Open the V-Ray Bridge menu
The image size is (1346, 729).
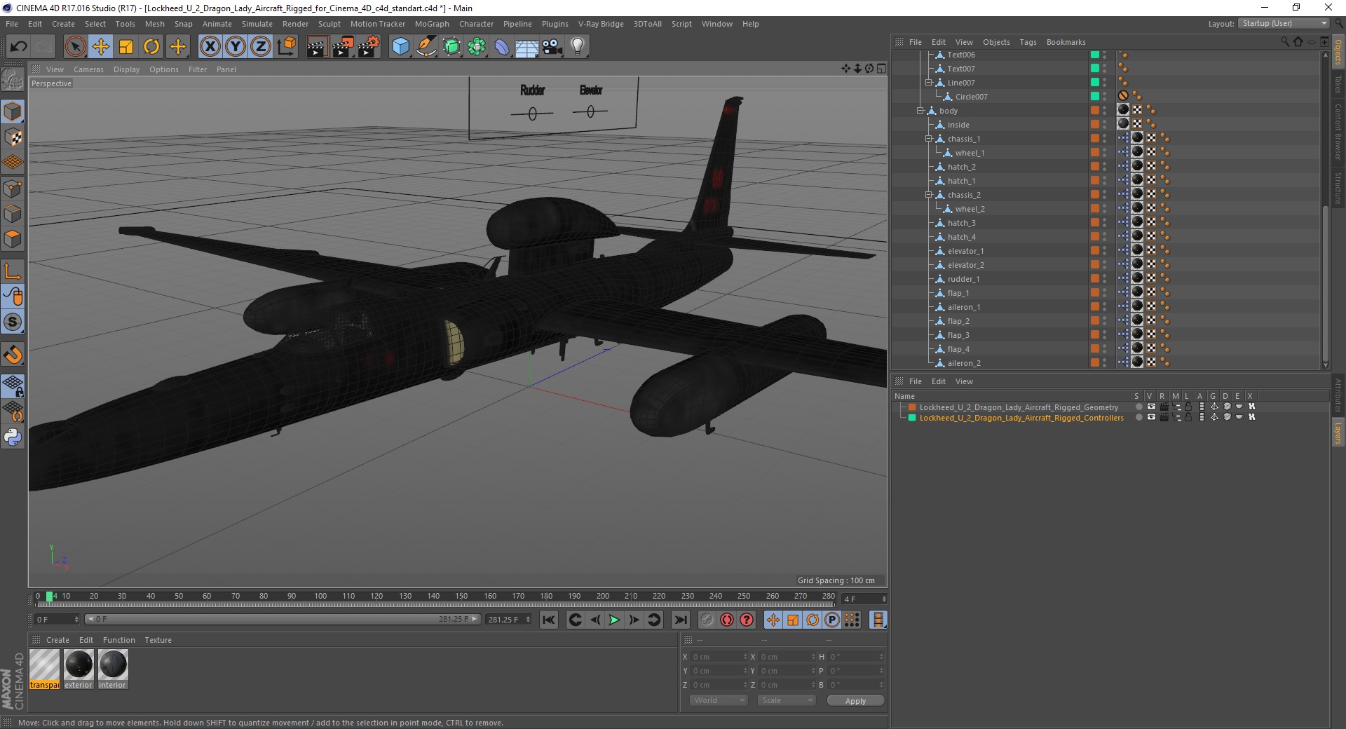click(601, 24)
